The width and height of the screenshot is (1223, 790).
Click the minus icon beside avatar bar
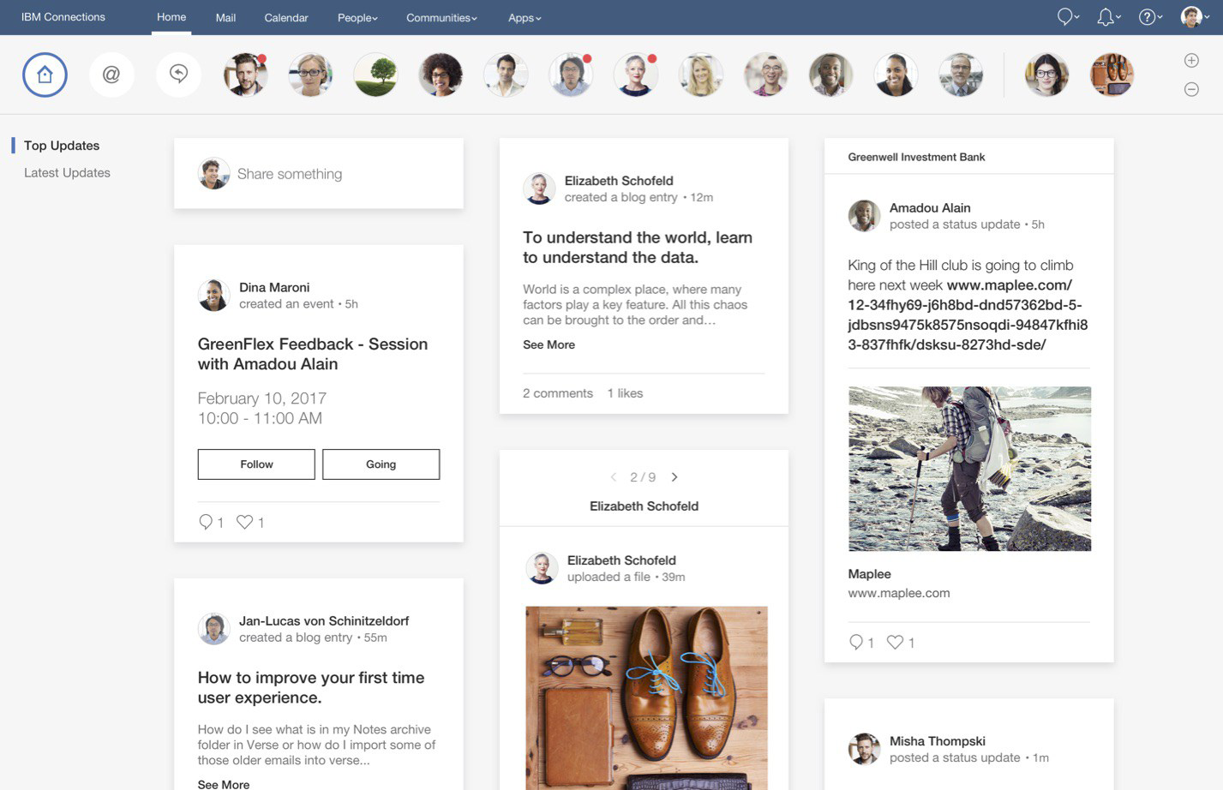pos(1191,89)
